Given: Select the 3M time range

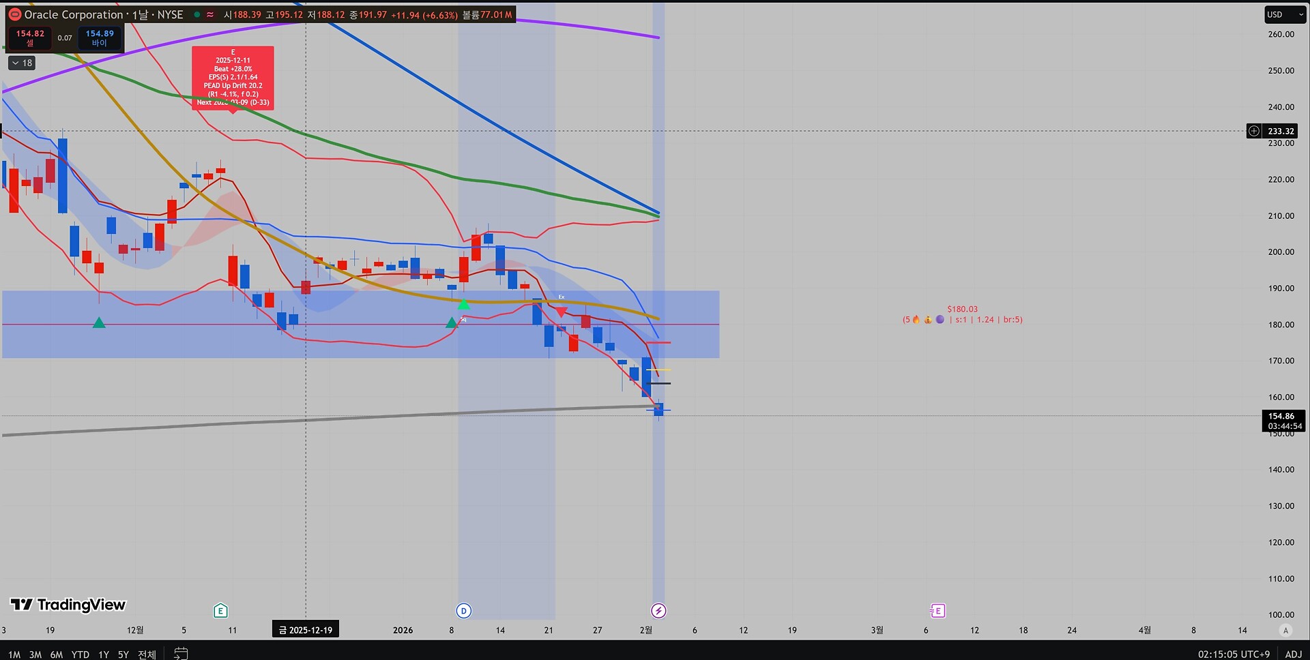Looking at the screenshot, I should [35, 655].
